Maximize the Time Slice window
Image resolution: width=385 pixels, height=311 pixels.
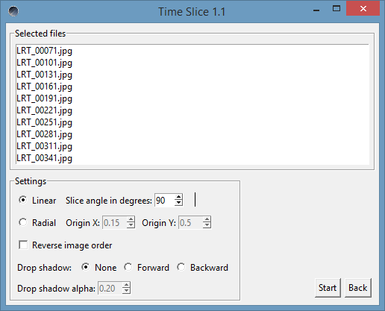click(x=337, y=9)
